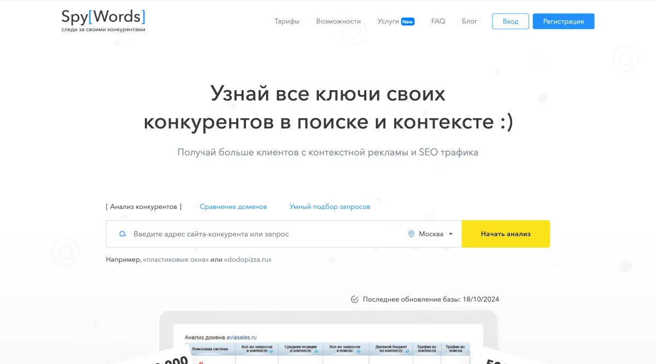Open the Москва region dropdown

click(431, 234)
